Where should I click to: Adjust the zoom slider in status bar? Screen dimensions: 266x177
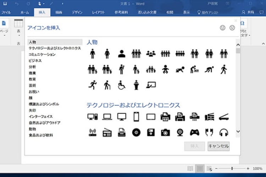232,169
